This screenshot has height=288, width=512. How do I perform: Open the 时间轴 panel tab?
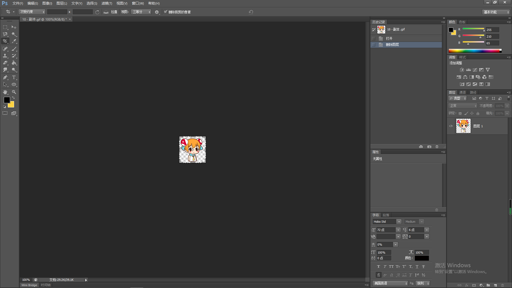coord(46,285)
